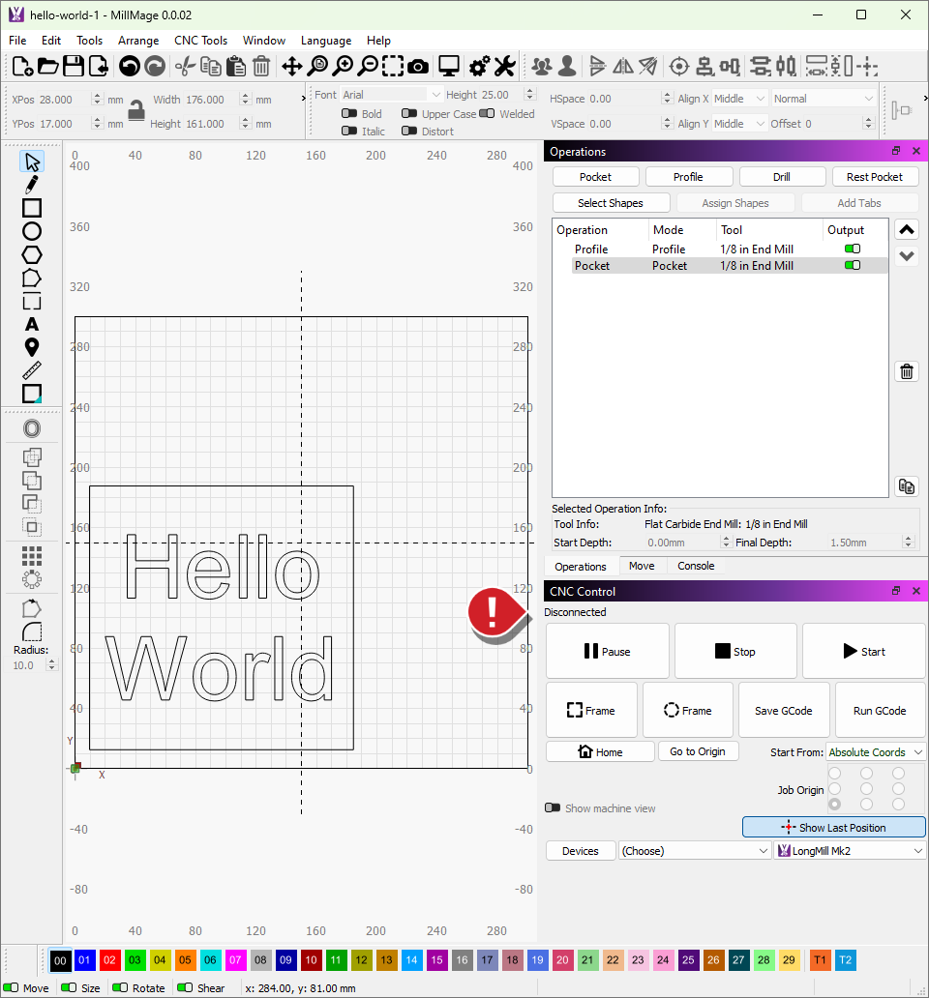Screen dimensions: 929x998
Task: Pick the red 02 layer color swatch
Action: click(109, 960)
